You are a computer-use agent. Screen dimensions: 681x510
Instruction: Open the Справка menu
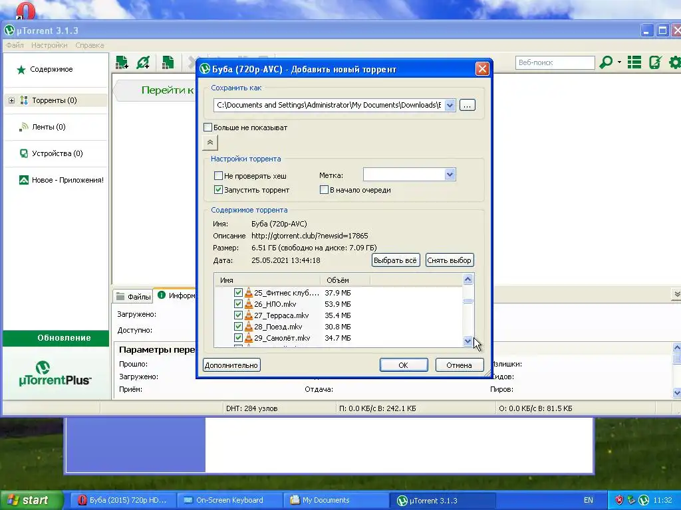[x=90, y=45]
